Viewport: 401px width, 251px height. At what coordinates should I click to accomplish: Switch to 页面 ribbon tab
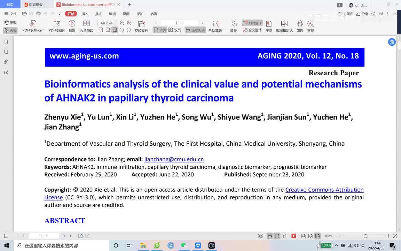(126, 14)
